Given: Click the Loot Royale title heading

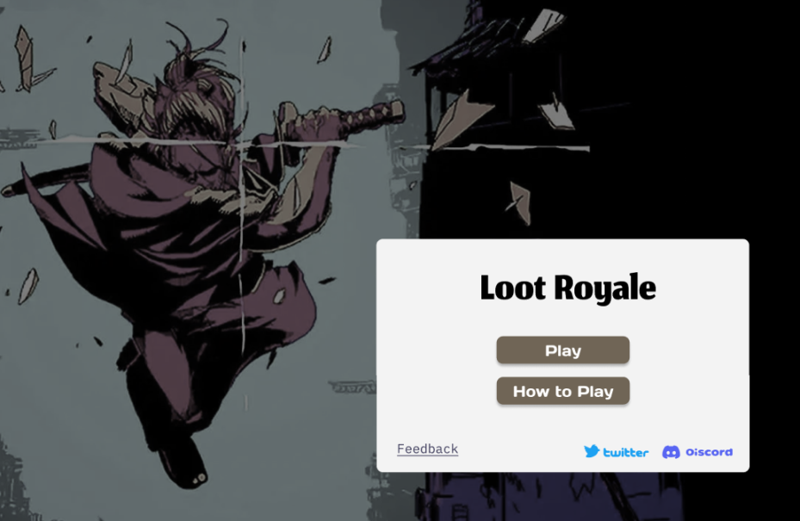Looking at the screenshot, I should [x=567, y=288].
